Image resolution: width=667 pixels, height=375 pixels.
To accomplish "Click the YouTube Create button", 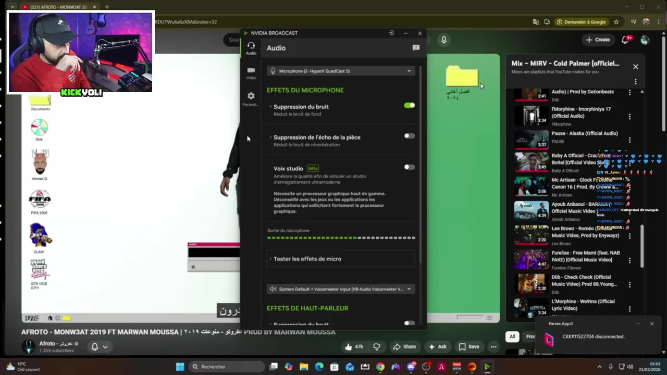I will click(597, 40).
